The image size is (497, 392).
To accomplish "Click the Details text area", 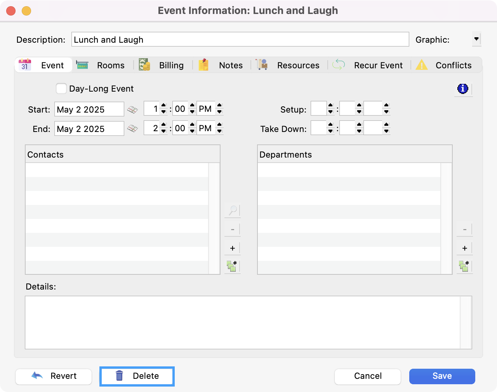I will coord(243,323).
